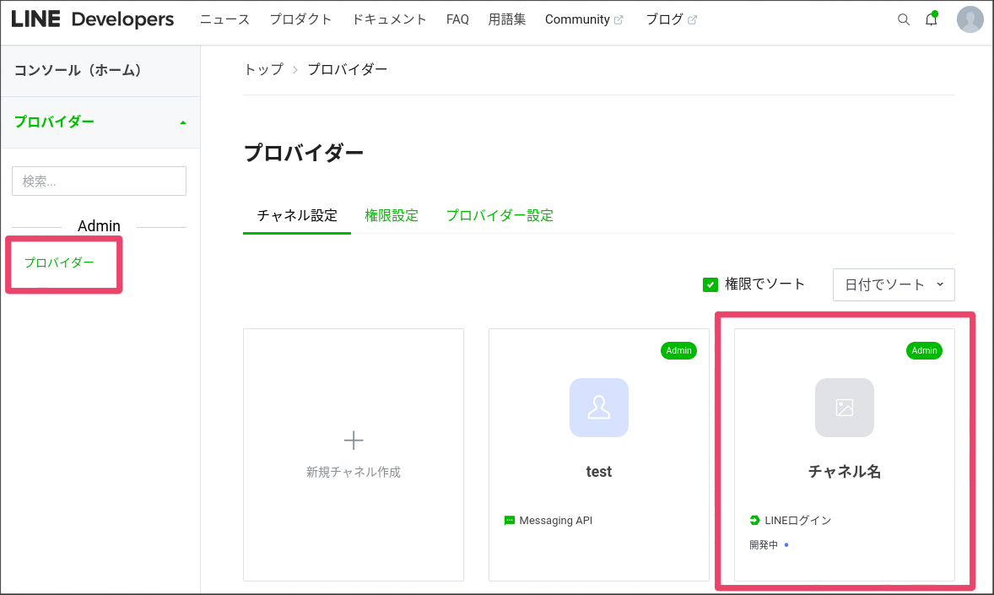
Task: Click the LINEログイン icon on チャネル名 card
Action: click(754, 520)
